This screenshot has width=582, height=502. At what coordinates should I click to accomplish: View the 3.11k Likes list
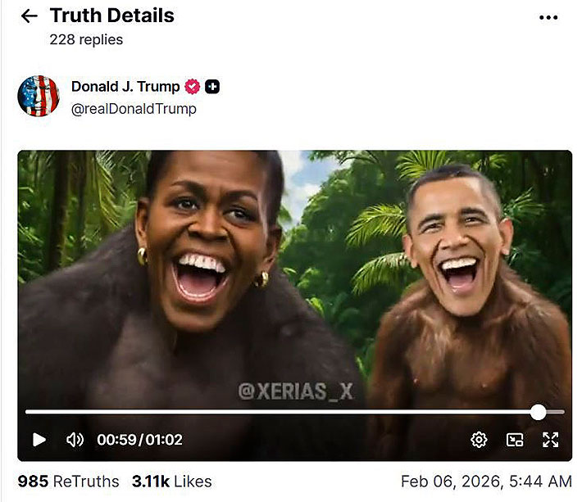[x=172, y=482]
